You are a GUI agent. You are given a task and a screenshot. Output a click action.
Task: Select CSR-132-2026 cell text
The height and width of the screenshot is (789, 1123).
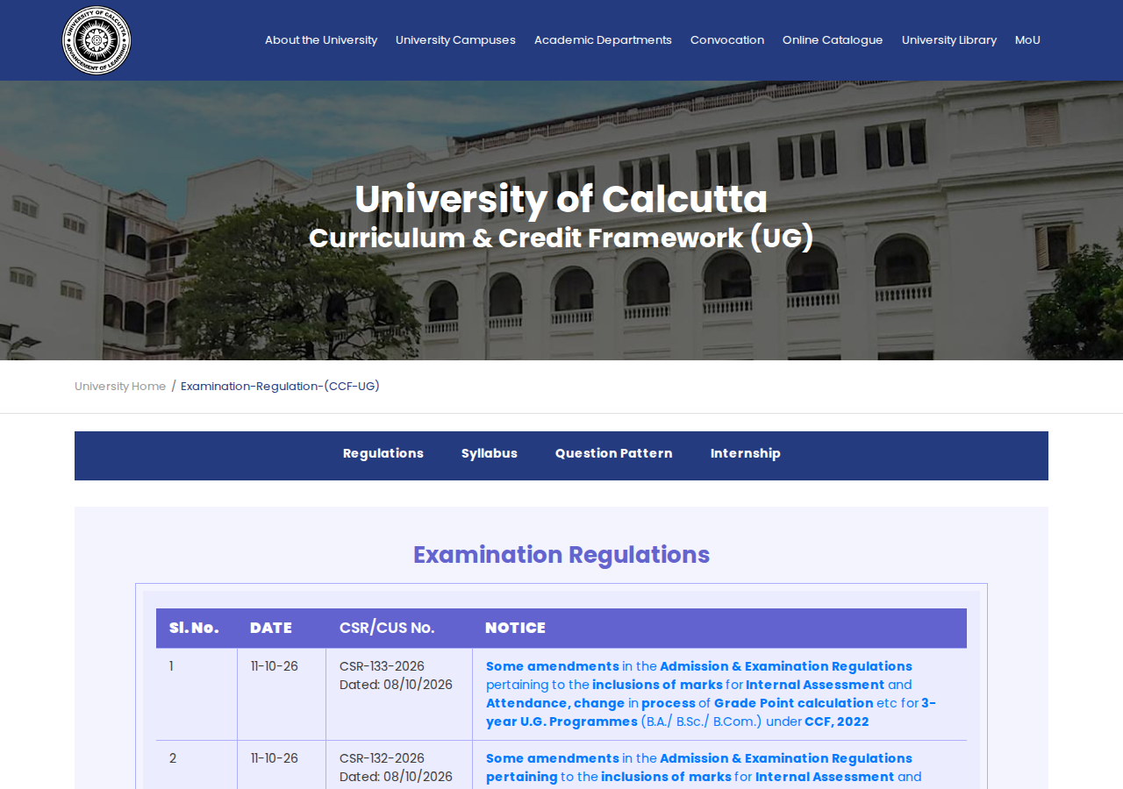tap(382, 758)
